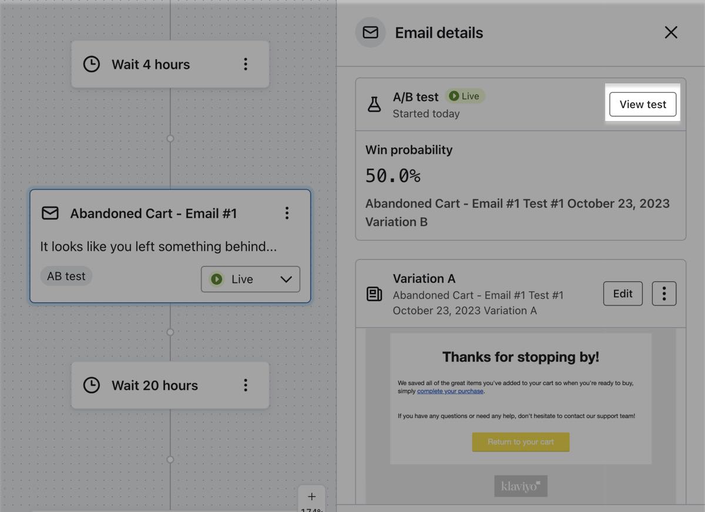Click the A/B test flask icon
This screenshot has width=705, height=512.
[x=374, y=104]
